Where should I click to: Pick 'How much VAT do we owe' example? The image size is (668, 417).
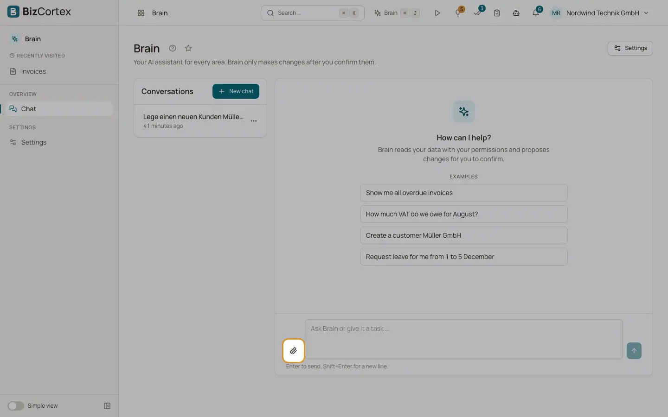(x=464, y=214)
